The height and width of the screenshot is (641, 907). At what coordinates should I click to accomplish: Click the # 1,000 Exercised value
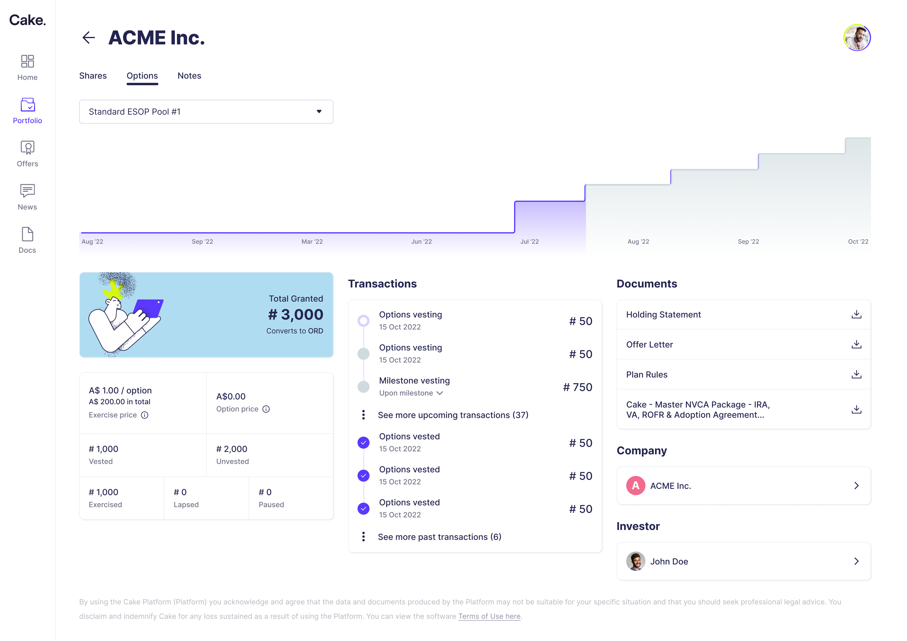point(103,492)
